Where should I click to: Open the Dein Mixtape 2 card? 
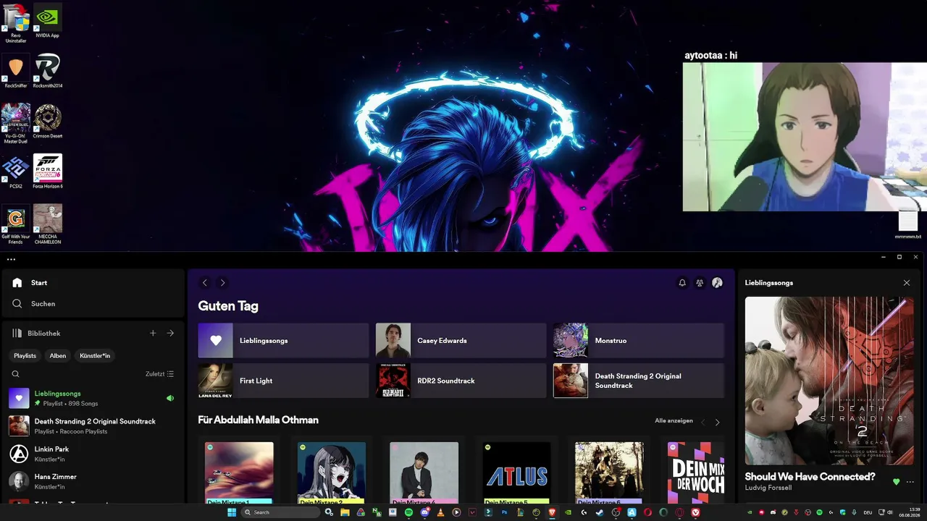point(332,470)
